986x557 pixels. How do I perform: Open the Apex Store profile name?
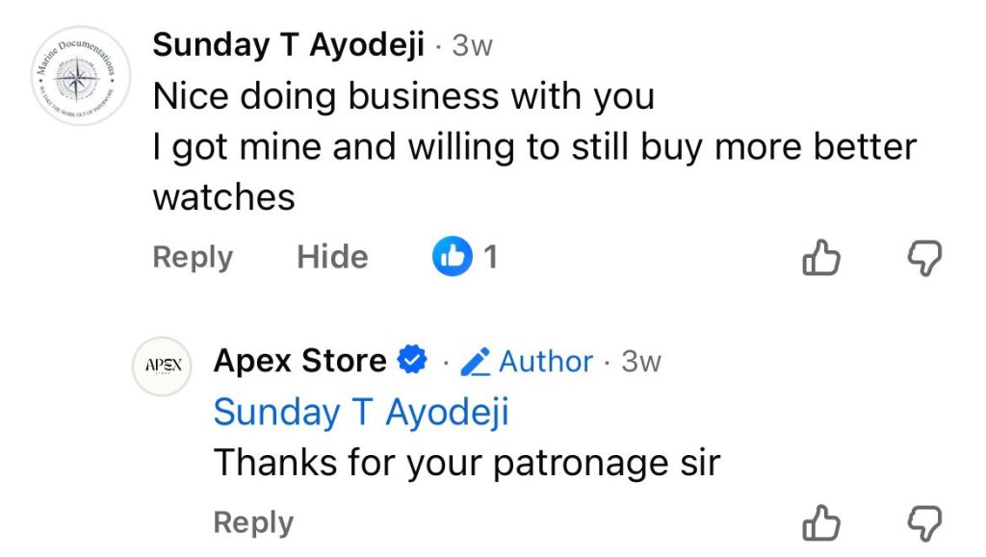pos(299,361)
